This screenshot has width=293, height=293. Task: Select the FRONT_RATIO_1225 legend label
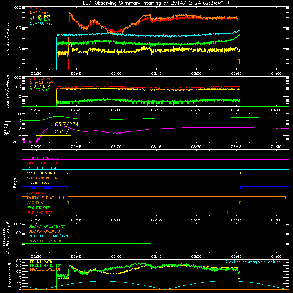pyautogui.click(x=47, y=266)
